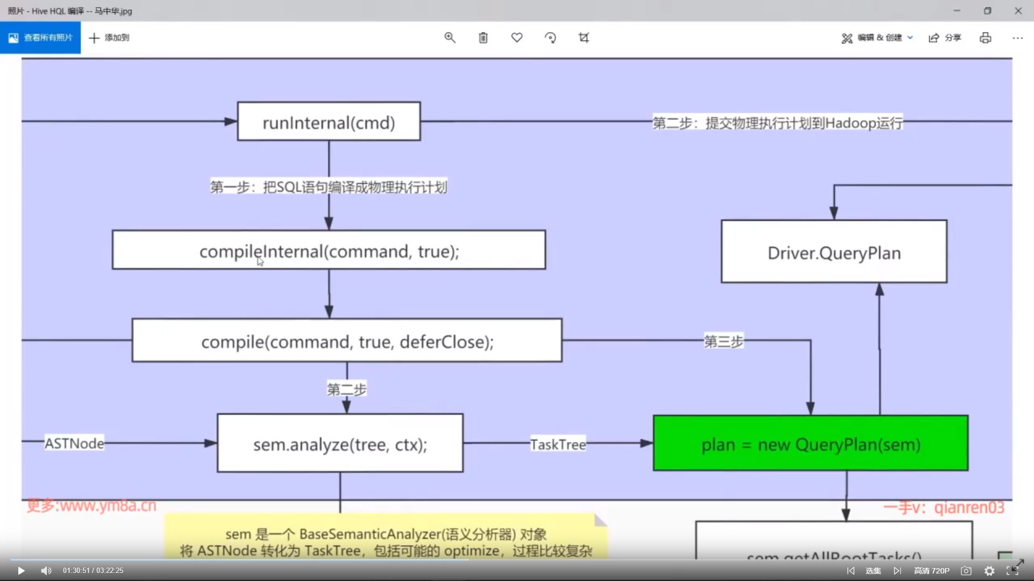Delete the photo with trash icon
The image size is (1034, 581).
[483, 38]
